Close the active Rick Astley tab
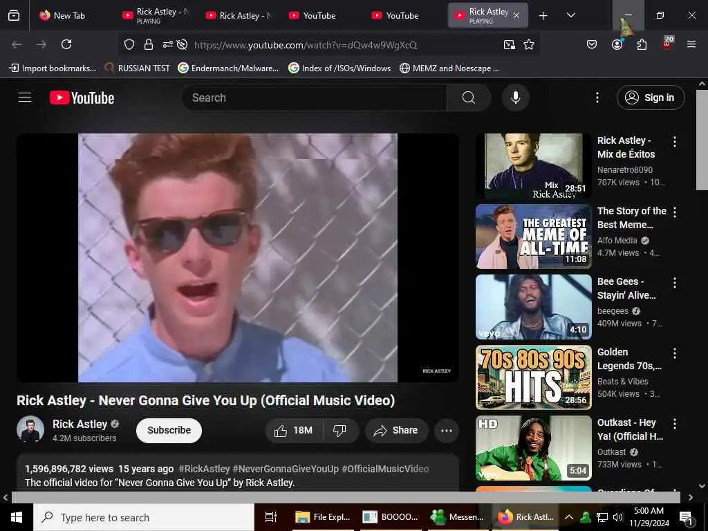Image resolution: width=708 pixels, height=531 pixels. [x=516, y=15]
